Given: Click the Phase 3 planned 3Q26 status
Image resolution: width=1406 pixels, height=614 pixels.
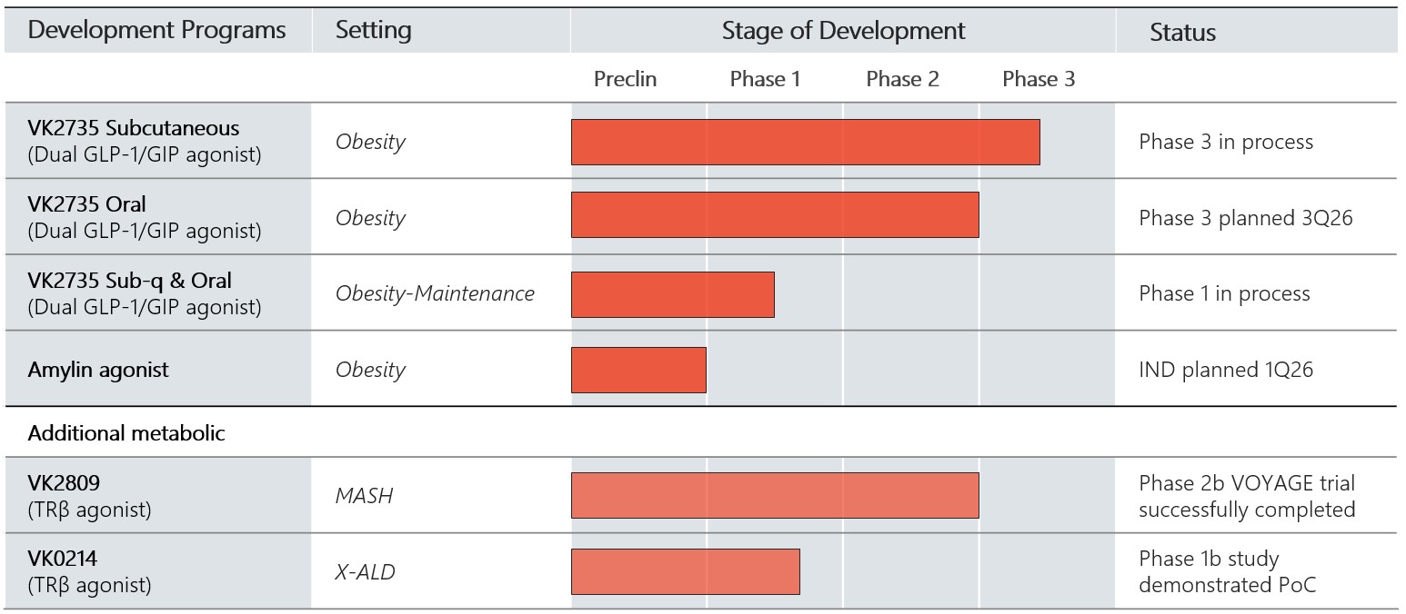Looking at the screenshot, I should click(x=1245, y=218).
